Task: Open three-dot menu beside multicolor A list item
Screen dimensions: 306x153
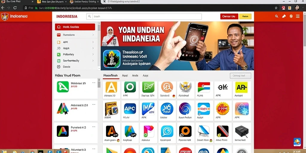Action: click(x=94, y=104)
